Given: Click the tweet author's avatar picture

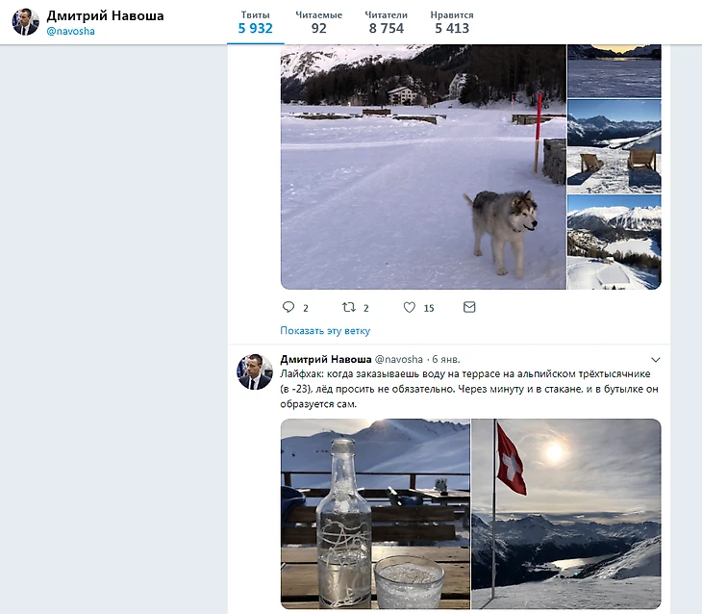Looking at the screenshot, I should [255, 372].
